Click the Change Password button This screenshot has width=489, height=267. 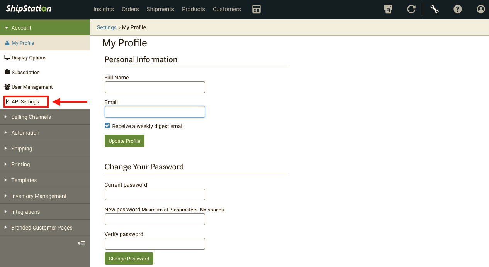point(129,259)
